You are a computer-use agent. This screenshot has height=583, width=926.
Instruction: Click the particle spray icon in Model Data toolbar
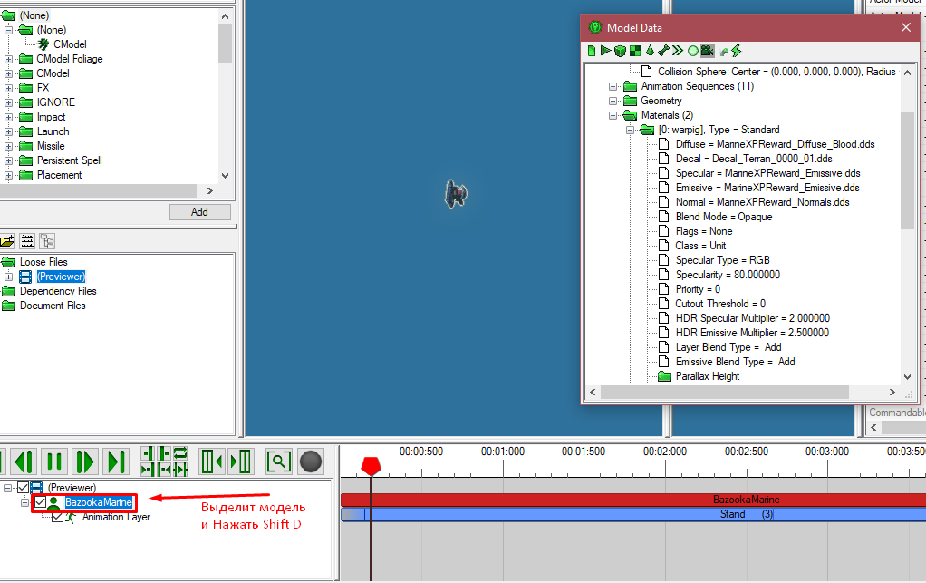coord(724,52)
